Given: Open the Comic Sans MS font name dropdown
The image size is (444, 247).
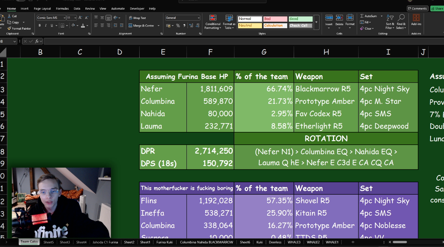Looking at the screenshot, I should tap(64, 18).
